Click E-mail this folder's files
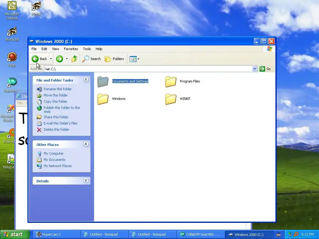The image size is (319, 239). pyautogui.click(x=60, y=123)
